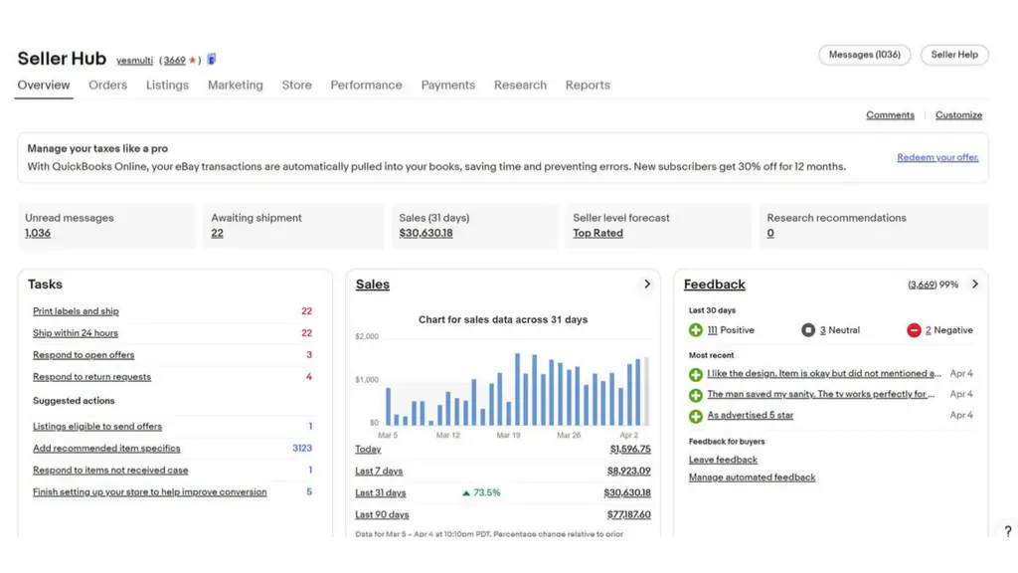Click the 2 Negative feedback count
The height and width of the screenshot is (573, 1018).
coord(928,330)
